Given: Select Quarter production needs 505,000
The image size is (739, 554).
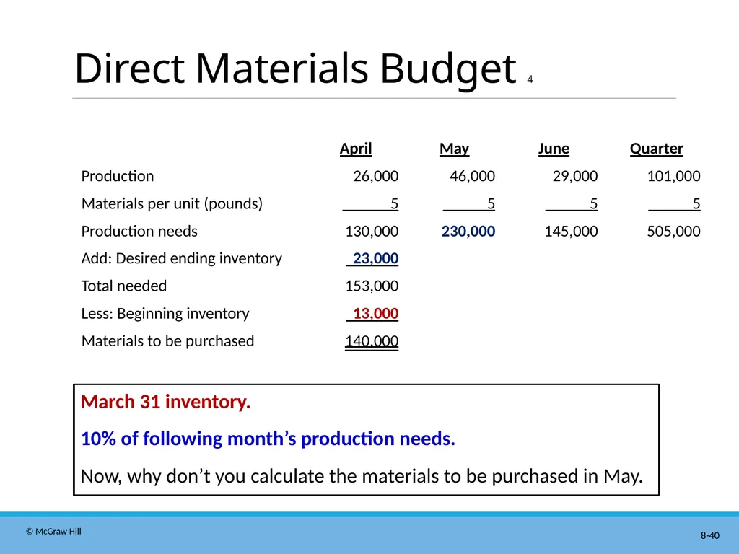Looking at the screenshot, I should [673, 232].
